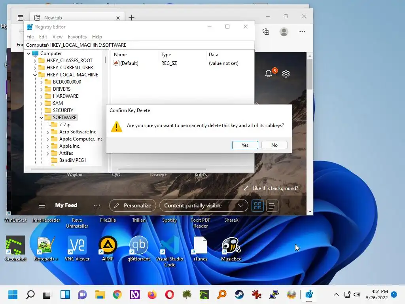Open the My Feed more options ellipsis

(97, 206)
